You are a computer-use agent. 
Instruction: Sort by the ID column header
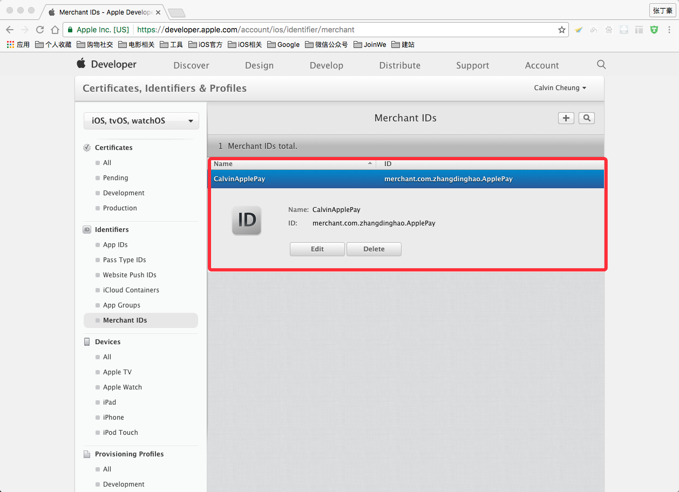point(491,163)
